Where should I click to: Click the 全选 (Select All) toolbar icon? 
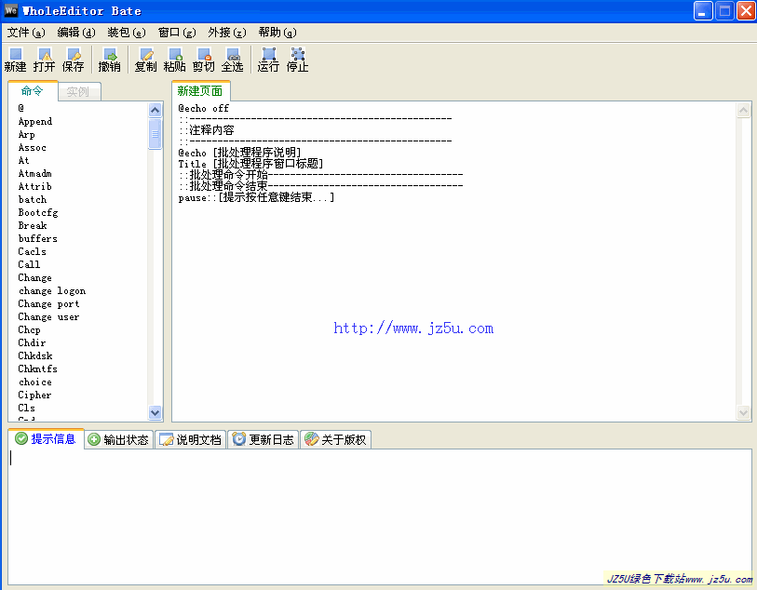pyautogui.click(x=232, y=60)
